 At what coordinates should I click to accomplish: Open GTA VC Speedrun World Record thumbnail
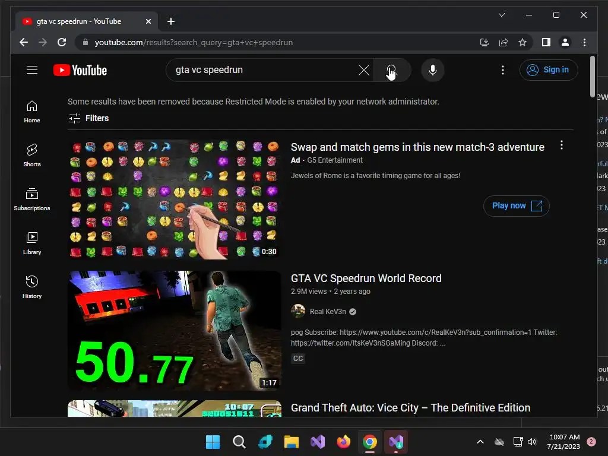coord(175,330)
